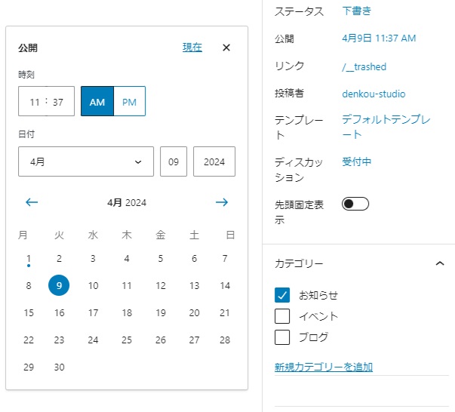Open the month dropdown showing 4月
Viewport: 455px width, 412px height.
click(x=86, y=161)
